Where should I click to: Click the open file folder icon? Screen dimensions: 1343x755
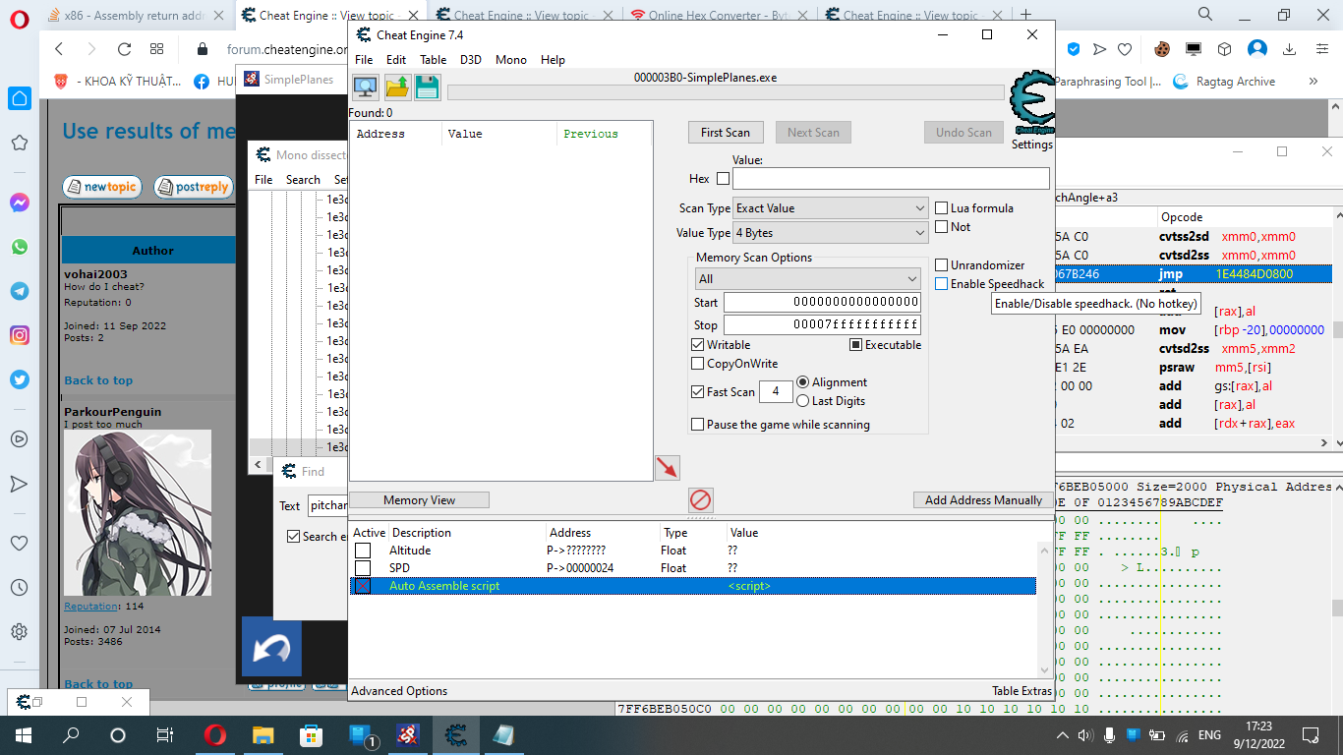(x=397, y=87)
